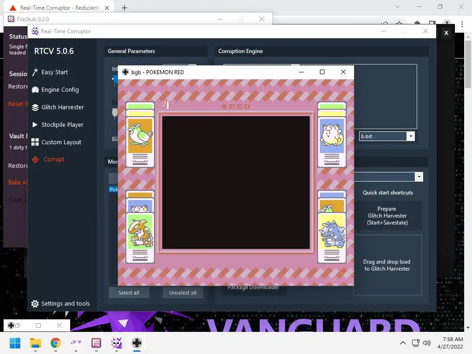The width and height of the screenshot is (472, 354).
Task: Click the red Corrupt item
Action: point(53,159)
